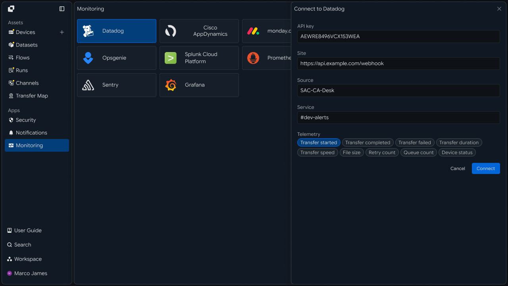Enable the Device status telemetry chip
Screen dimensions: 508x286
tap(457, 153)
